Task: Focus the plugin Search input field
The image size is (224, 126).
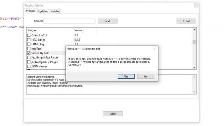Action: pos(69,21)
